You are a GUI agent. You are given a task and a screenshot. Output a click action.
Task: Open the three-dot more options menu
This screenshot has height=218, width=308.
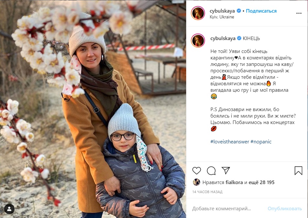tap(299, 13)
